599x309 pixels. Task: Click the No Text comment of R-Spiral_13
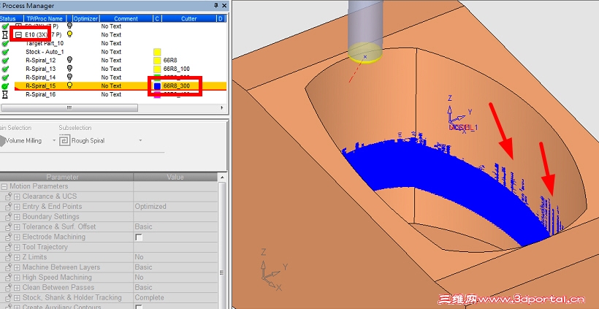111,69
